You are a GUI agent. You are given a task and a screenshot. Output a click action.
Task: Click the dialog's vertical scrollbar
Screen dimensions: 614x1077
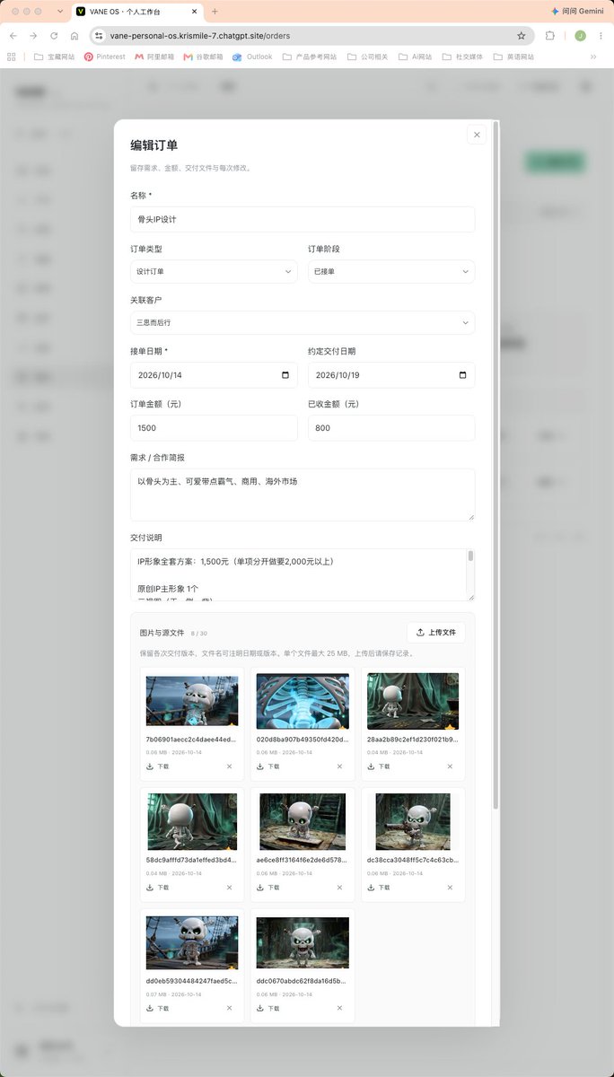coord(496,467)
